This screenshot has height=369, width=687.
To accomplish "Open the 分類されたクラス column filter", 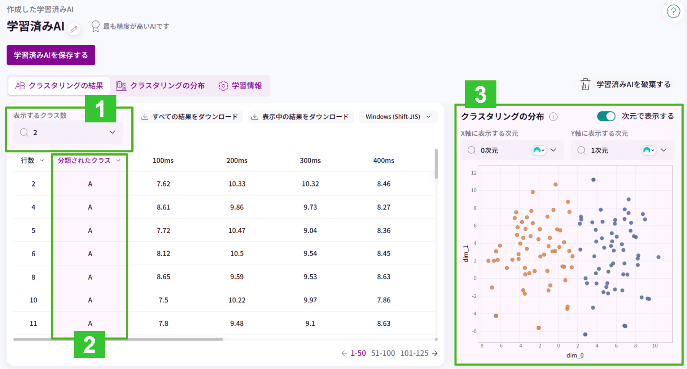I will pos(118,161).
